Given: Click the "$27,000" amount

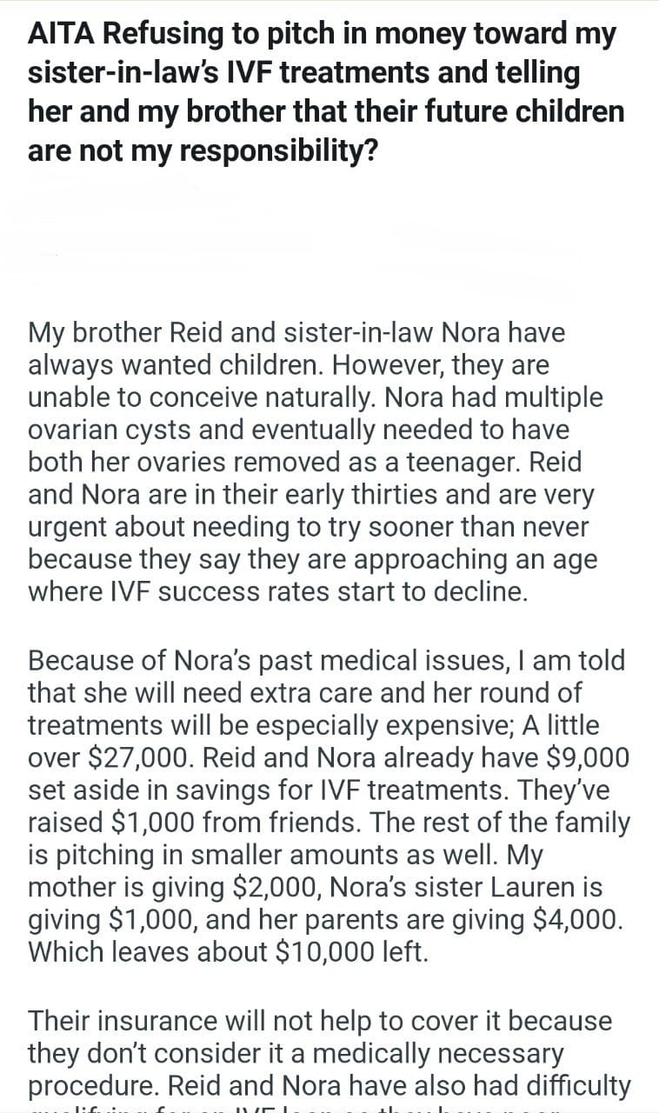Looking at the screenshot, I should point(141,757).
